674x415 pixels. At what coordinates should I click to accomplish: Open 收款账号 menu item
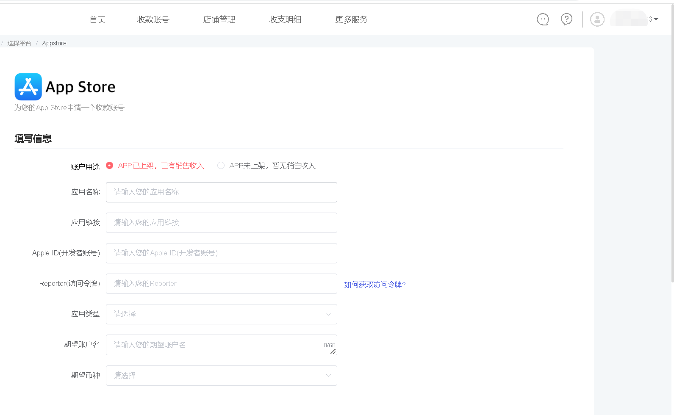[x=153, y=19]
